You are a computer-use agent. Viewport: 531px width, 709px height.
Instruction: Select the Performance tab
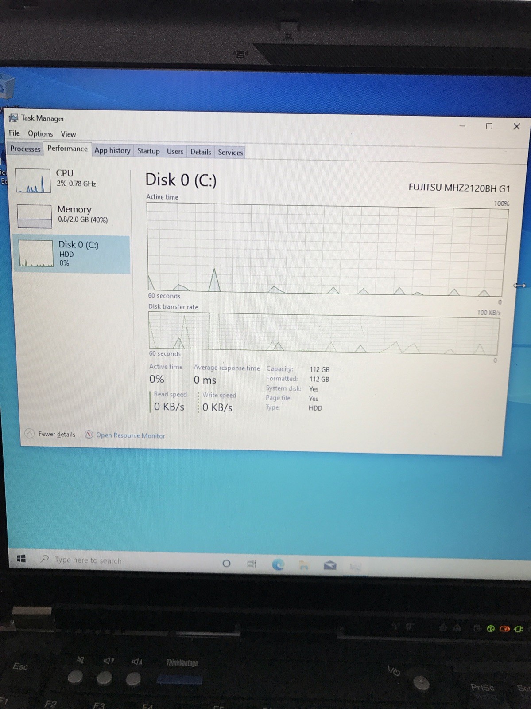(x=67, y=149)
